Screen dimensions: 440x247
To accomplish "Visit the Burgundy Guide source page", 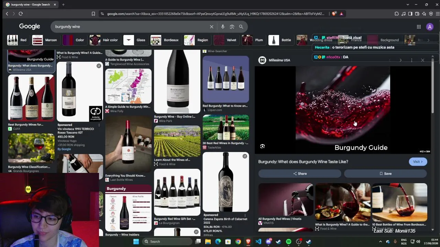I will [x=418, y=162].
